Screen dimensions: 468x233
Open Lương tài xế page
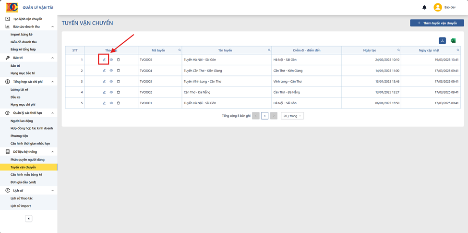point(29,90)
